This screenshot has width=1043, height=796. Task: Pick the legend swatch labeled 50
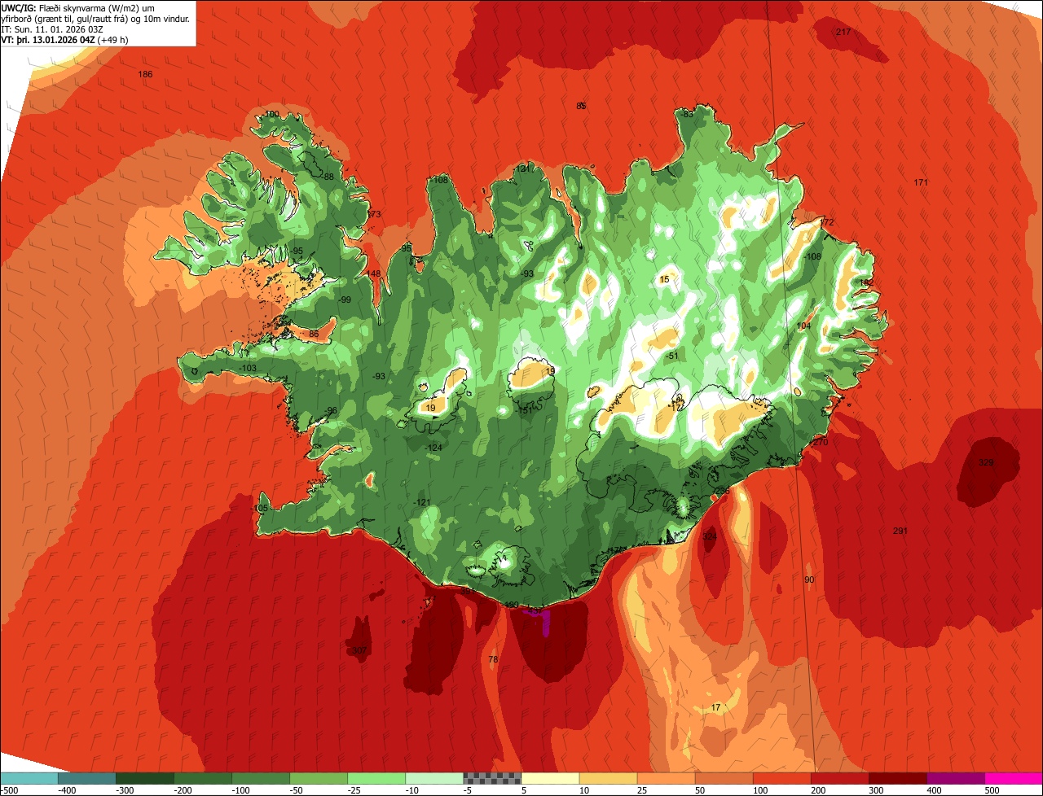[724, 778]
